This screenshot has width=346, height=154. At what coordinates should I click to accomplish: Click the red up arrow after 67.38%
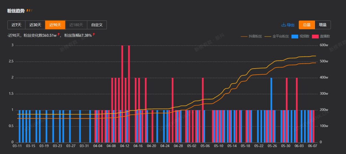point(94,35)
